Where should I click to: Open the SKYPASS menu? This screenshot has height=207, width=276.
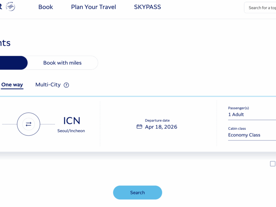tap(147, 7)
